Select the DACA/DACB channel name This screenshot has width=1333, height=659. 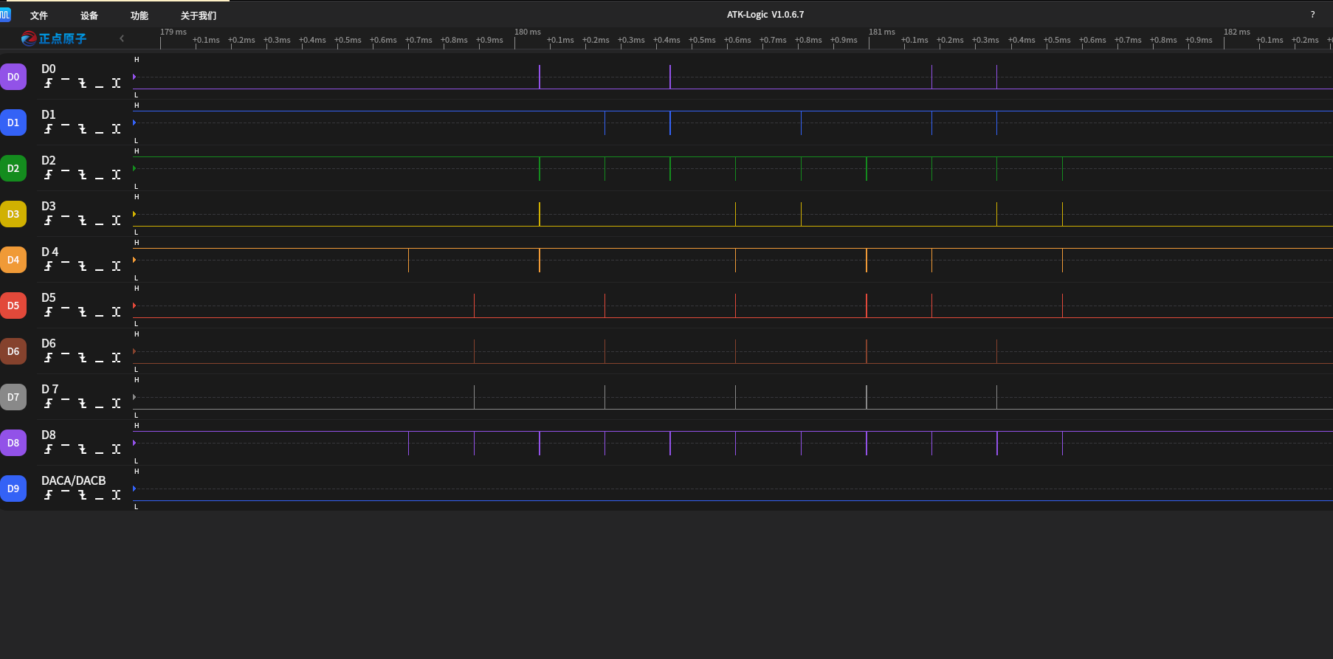(74, 480)
